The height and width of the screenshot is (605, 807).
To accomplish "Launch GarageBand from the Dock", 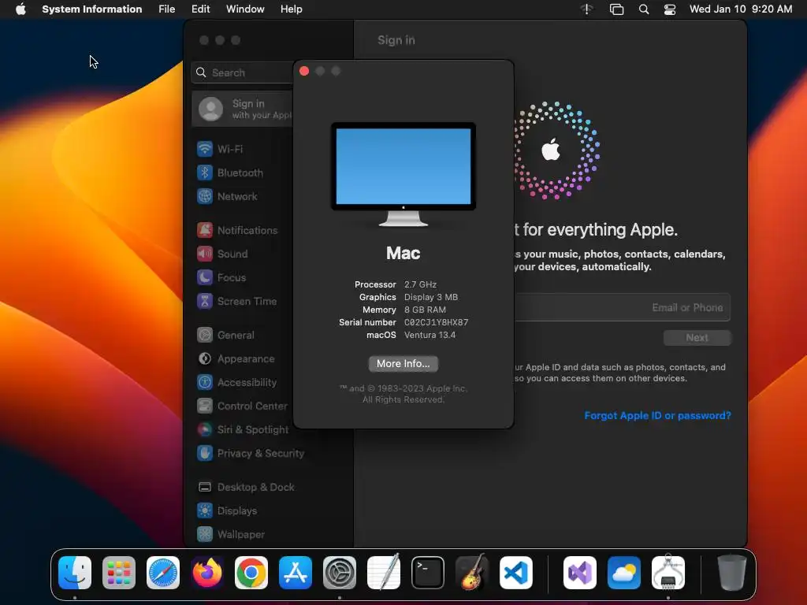I will [x=472, y=572].
